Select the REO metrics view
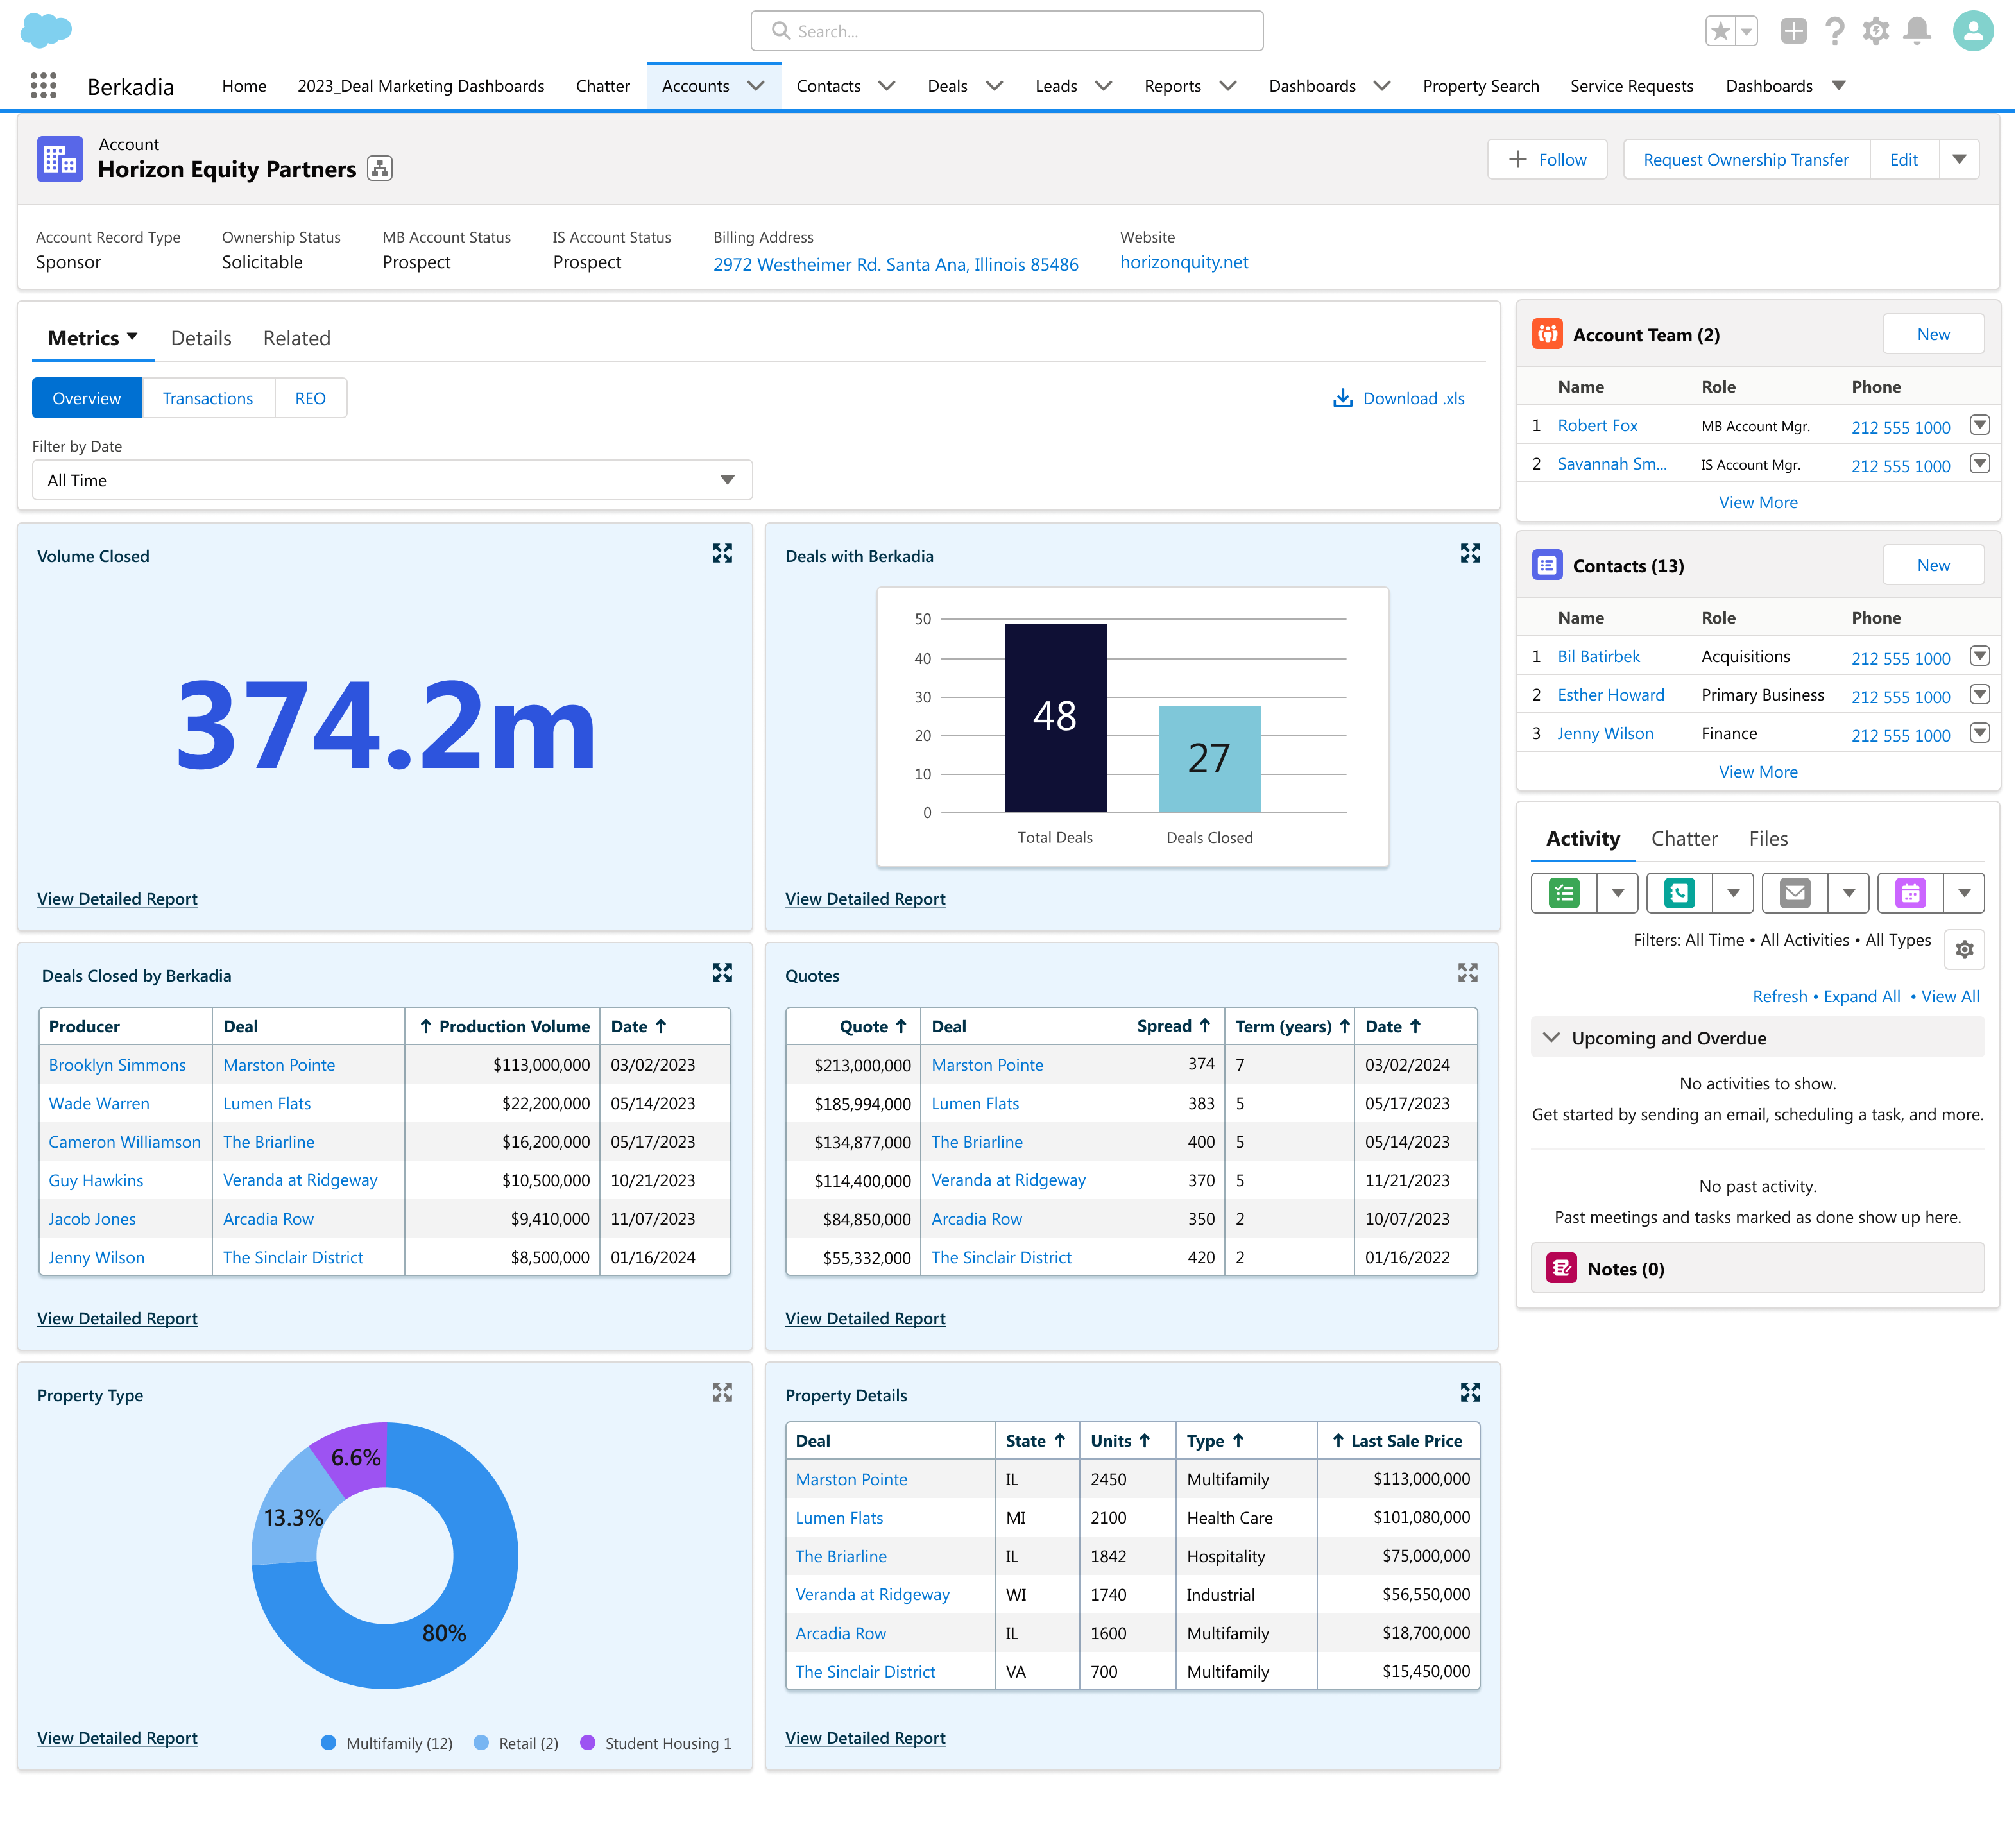 click(x=310, y=398)
